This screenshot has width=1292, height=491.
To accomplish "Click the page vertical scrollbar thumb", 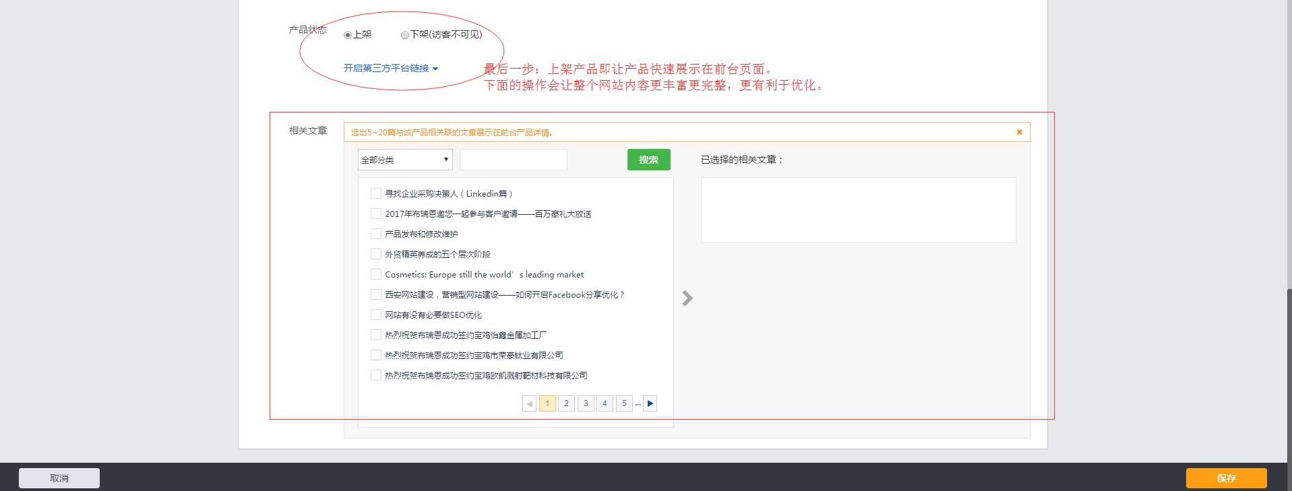I will [1288, 370].
